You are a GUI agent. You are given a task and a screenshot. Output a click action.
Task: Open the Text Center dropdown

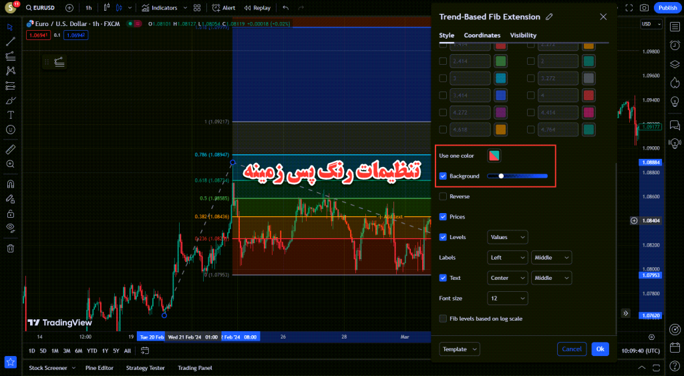coord(508,278)
